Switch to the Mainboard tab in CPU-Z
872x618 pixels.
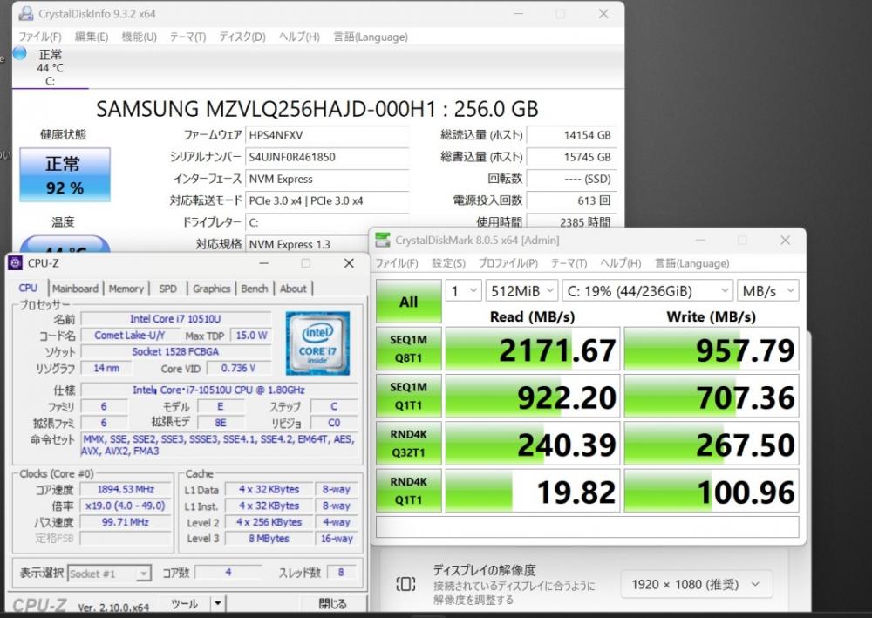[75, 289]
